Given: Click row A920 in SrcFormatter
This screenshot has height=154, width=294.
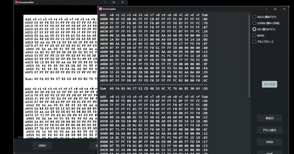Looking at the screenshot, I should click(x=154, y=109).
